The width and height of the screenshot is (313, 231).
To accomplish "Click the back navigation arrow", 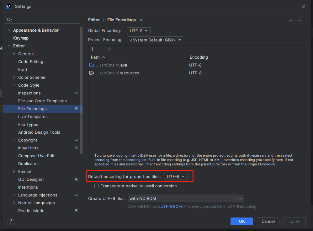I will [291, 20].
